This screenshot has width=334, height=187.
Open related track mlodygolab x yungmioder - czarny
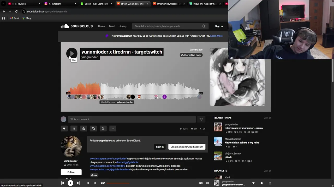[244, 128]
